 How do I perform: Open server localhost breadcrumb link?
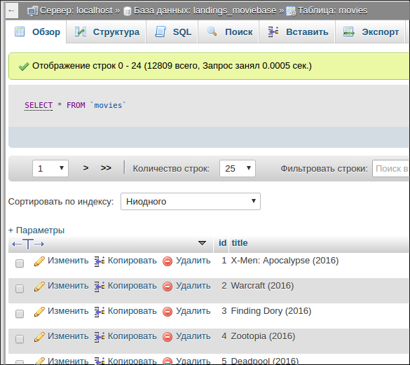(76, 11)
